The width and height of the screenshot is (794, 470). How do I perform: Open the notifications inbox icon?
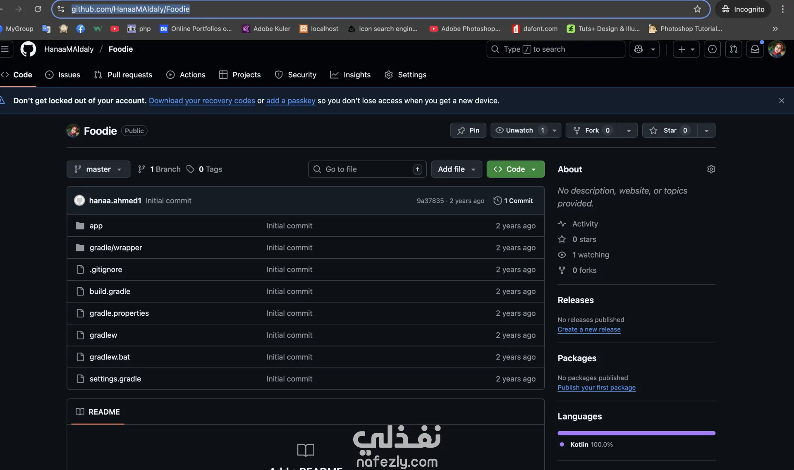click(755, 49)
